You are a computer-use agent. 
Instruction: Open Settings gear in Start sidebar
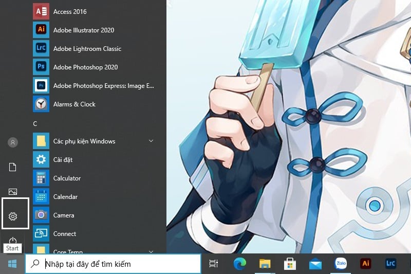[12, 216]
